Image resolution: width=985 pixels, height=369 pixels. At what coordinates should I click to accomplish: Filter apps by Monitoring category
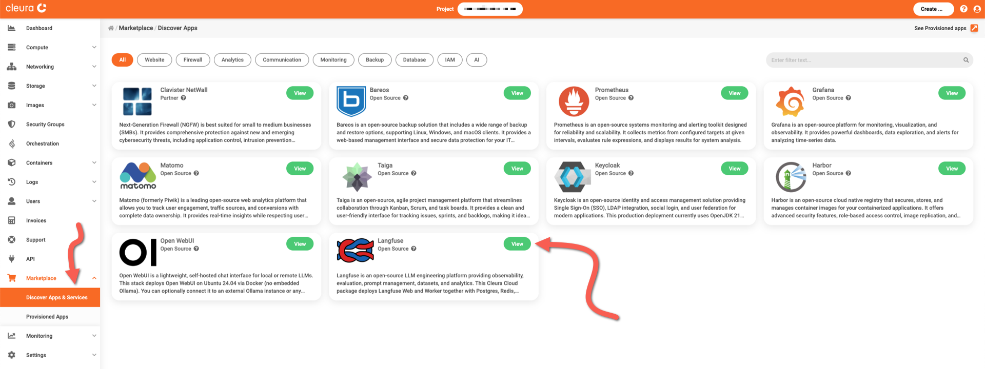coord(333,60)
